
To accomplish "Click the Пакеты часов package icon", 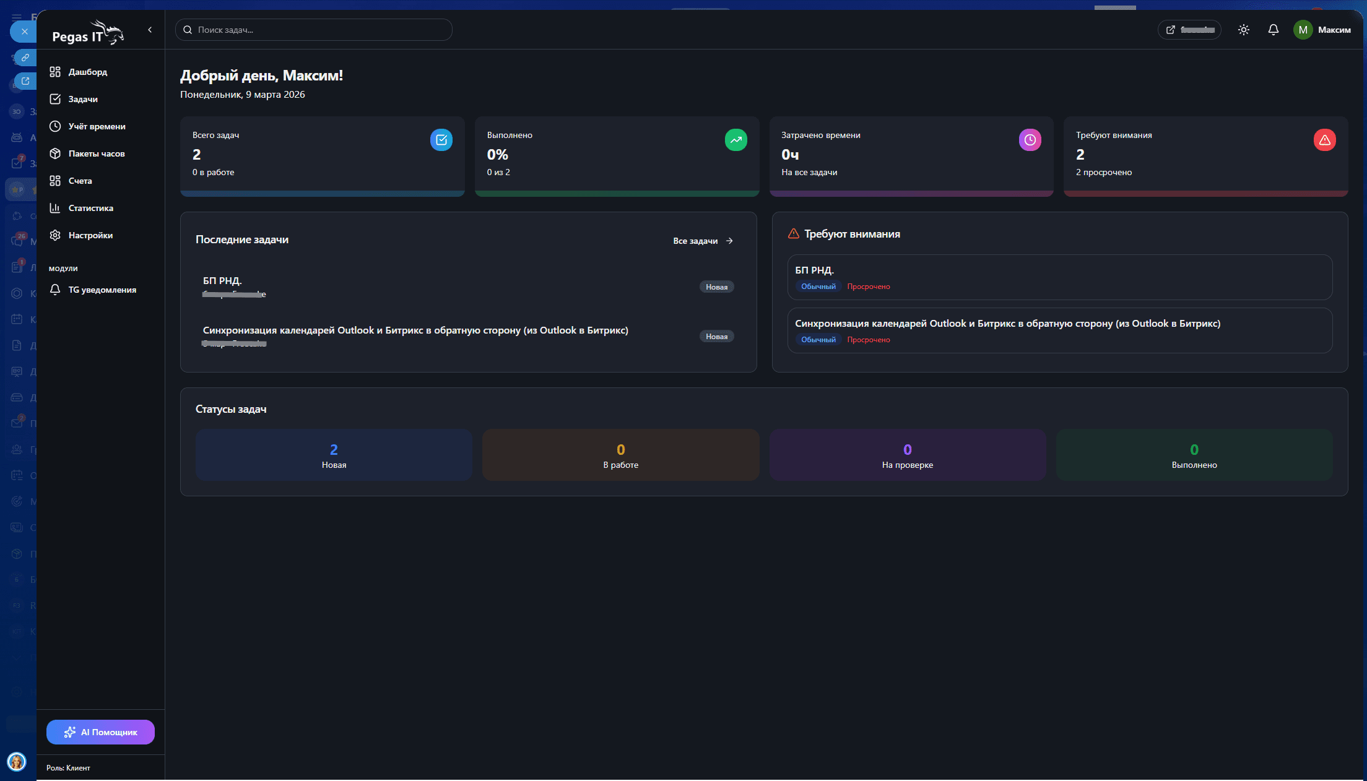I will pos(55,153).
